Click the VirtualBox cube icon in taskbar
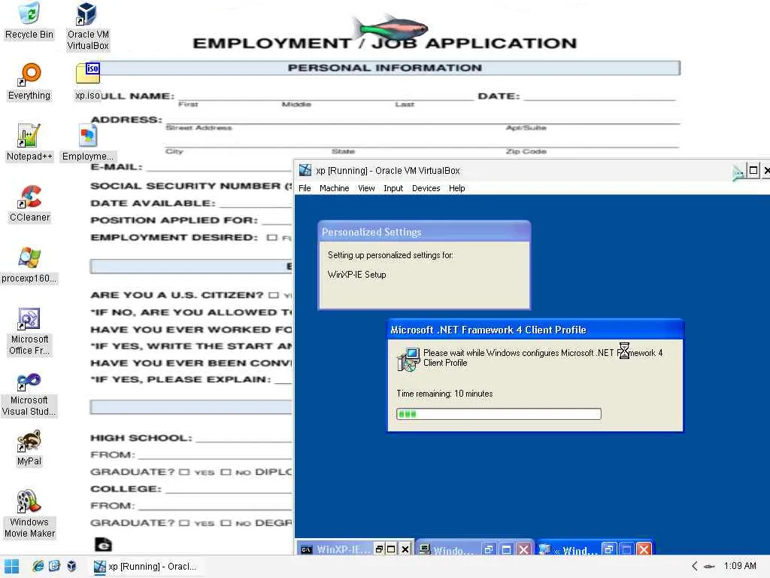Screen dimensions: 770x578 tap(71, 566)
